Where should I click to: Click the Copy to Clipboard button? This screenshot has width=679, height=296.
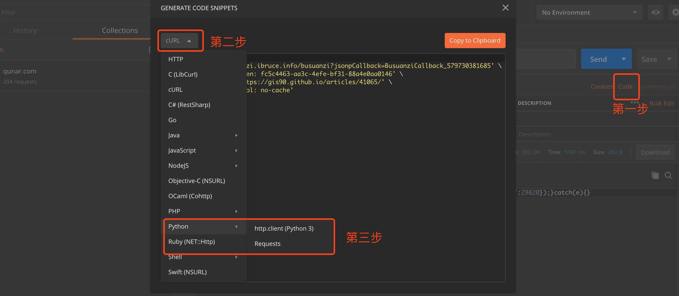point(474,41)
